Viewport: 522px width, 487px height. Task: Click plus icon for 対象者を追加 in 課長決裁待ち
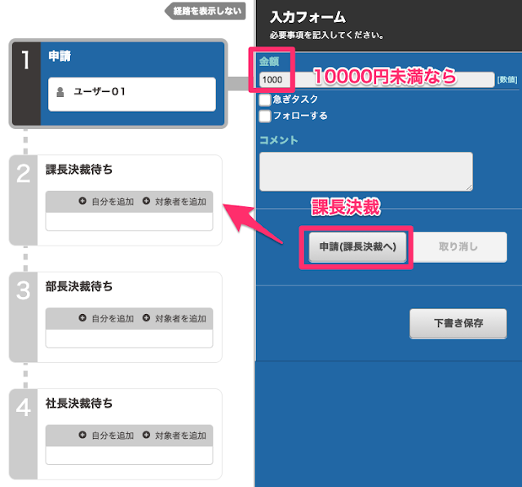[146, 201]
